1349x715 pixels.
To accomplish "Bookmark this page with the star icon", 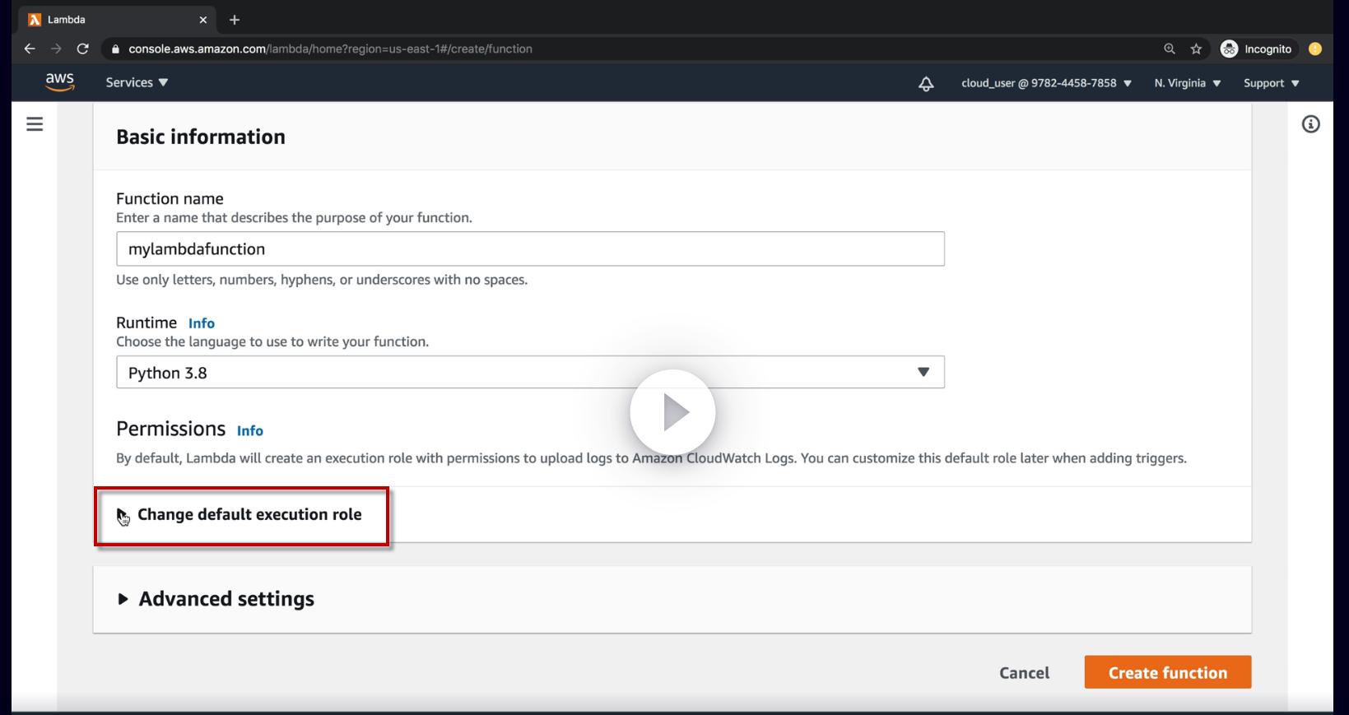I will pyautogui.click(x=1196, y=49).
